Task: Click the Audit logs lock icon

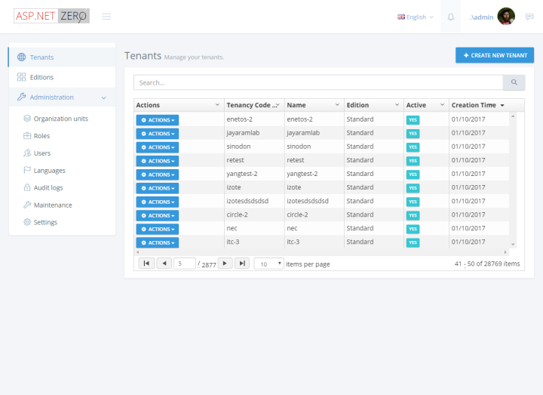Action: (x=27, y=187)
